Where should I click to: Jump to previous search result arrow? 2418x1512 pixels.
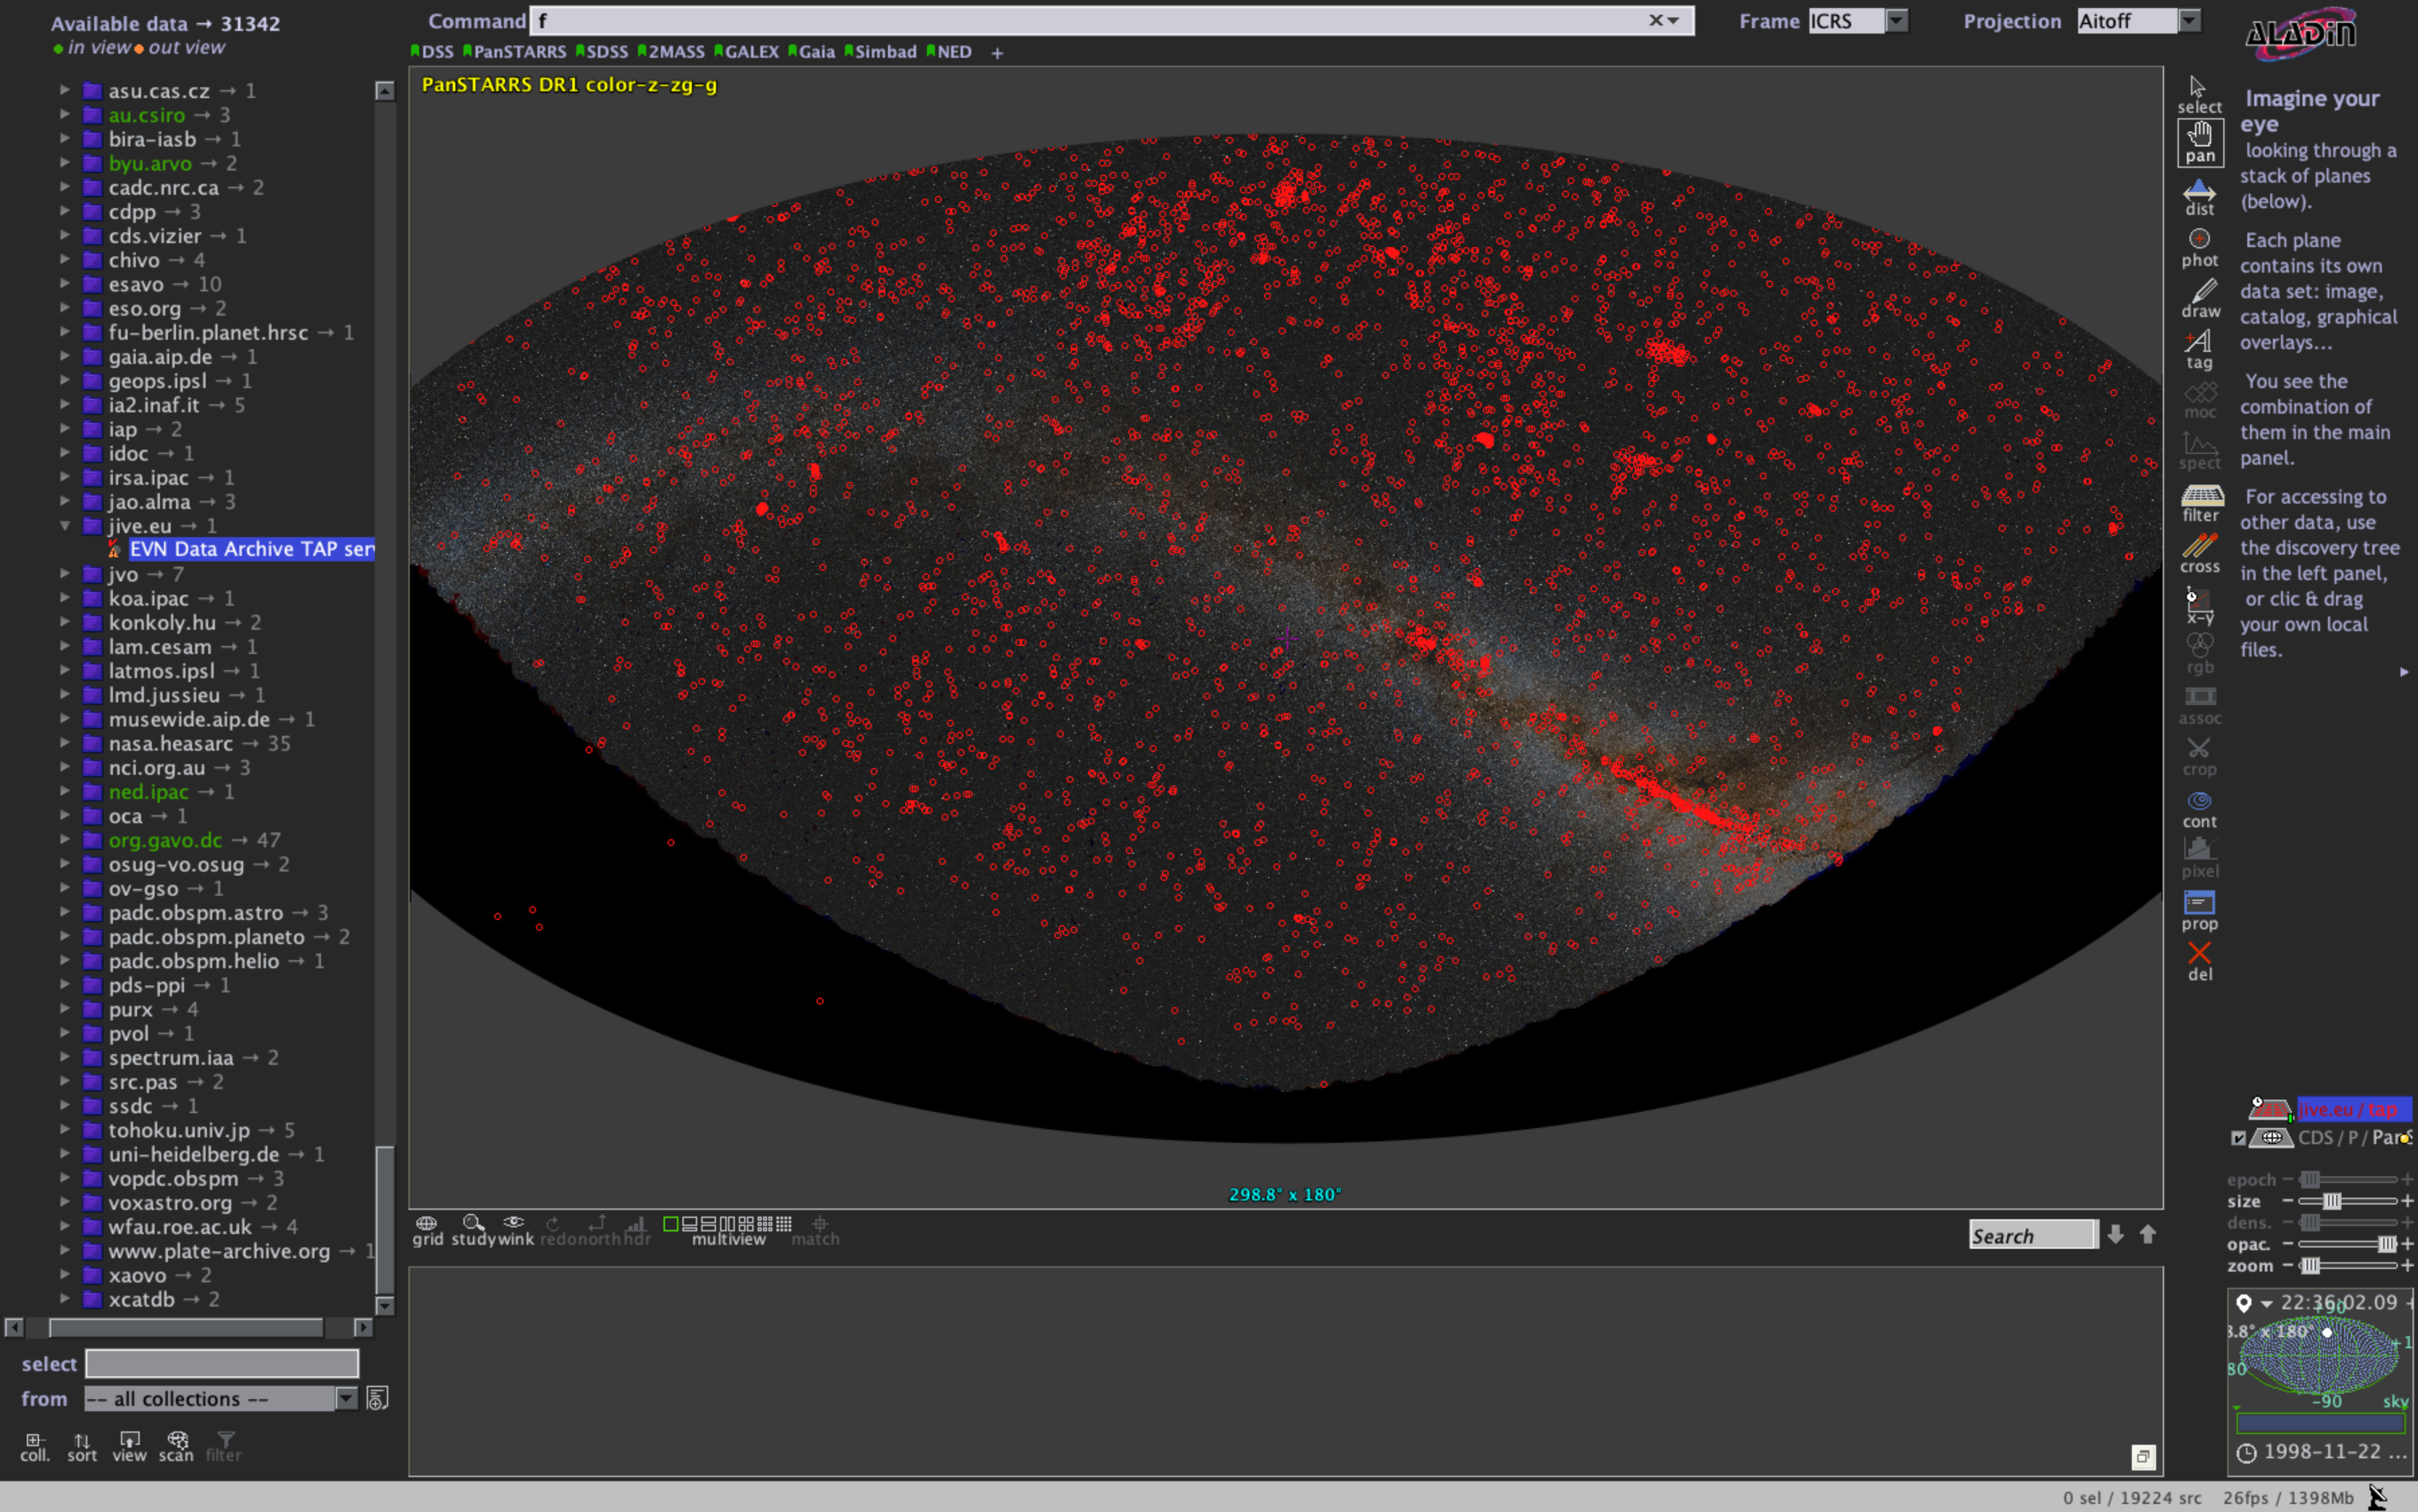coord(2147,1235)
